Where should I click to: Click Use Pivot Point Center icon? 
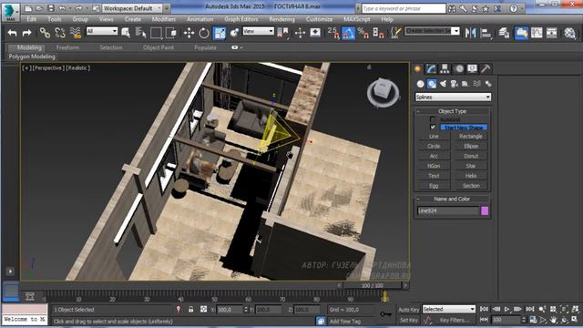[283, 33]
